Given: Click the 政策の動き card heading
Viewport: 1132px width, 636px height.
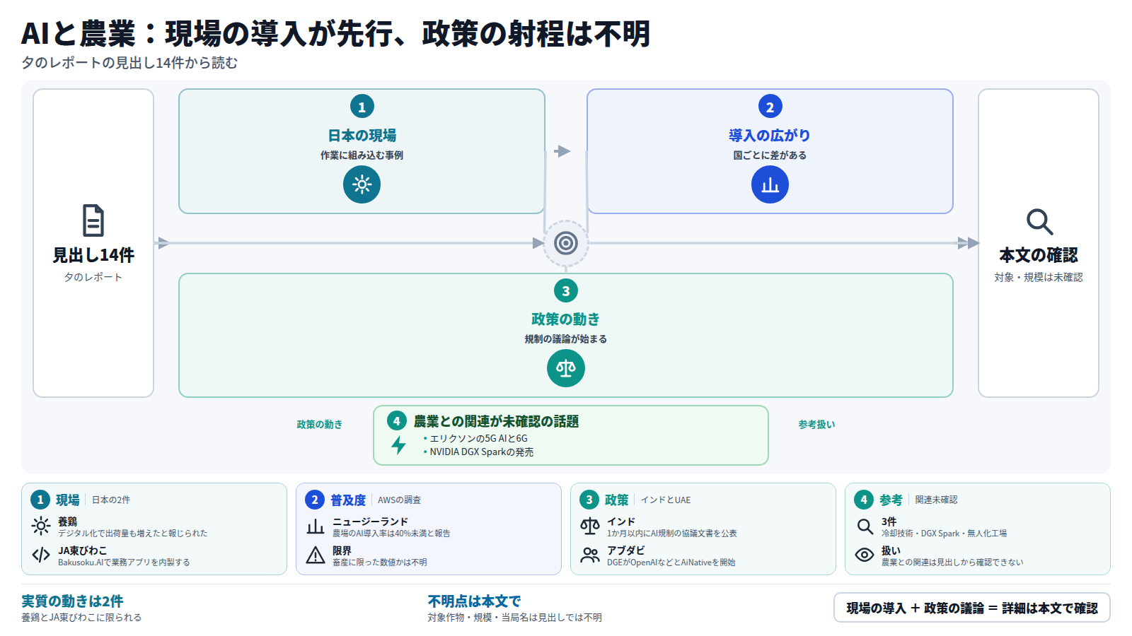Looking at the screenshot, I should (x=565, y=319).
